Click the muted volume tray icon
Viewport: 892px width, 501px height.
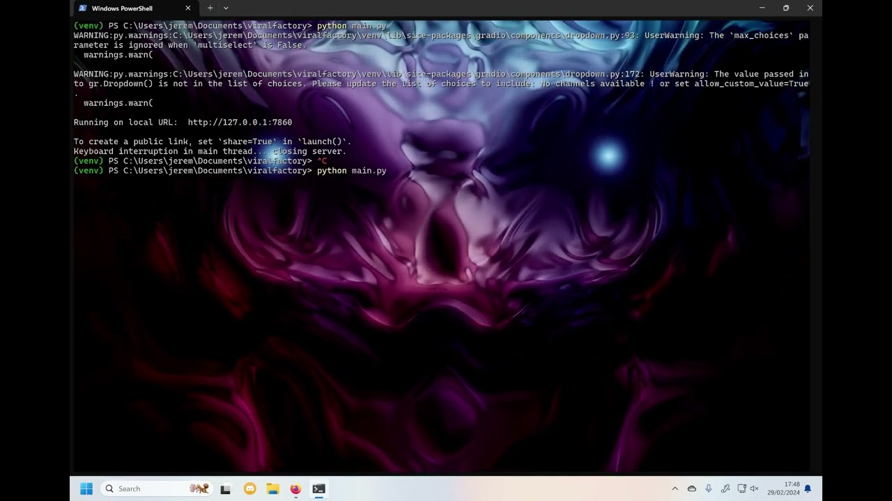[x=754, y=488]
